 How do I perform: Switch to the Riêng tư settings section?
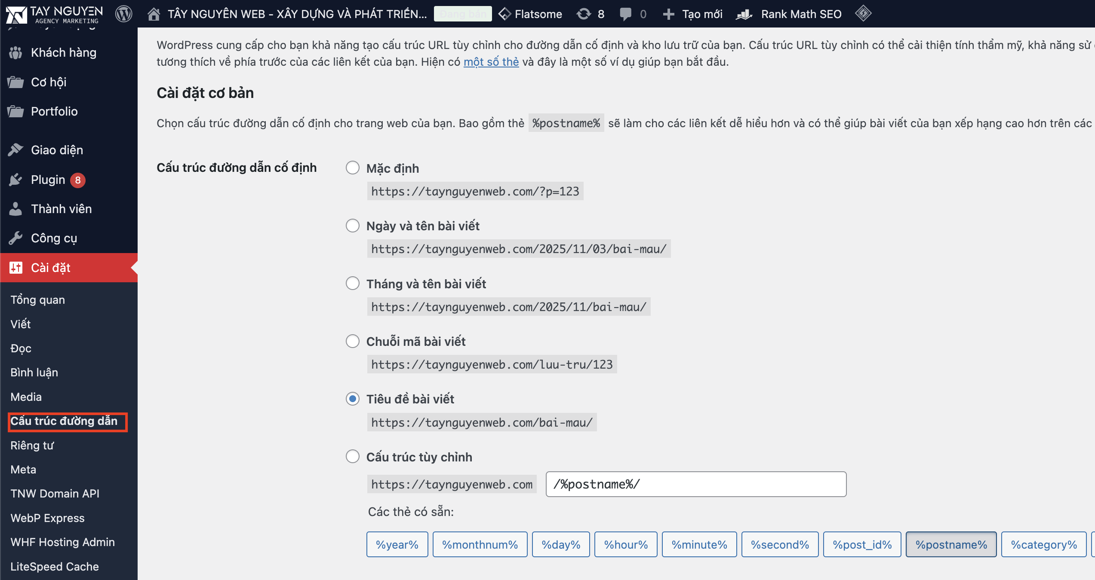click(x=31, y=445)
